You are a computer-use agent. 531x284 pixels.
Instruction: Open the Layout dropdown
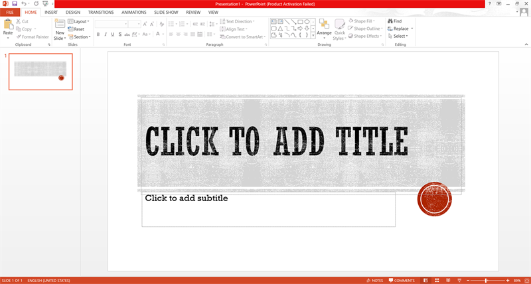(78, 21)
